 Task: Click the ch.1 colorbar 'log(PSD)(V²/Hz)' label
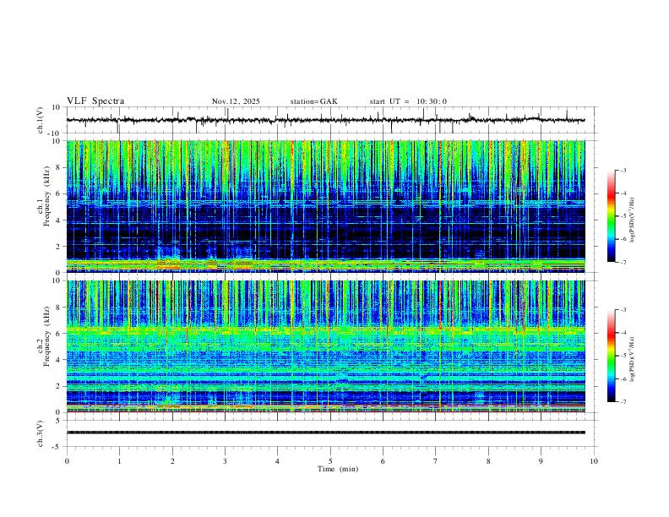(633, 220)
